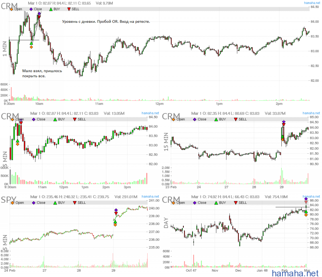Click the purple Close diamond in CRM 1 MIN legend
Viewport: 322px width, 277px height.
(31, 9)
